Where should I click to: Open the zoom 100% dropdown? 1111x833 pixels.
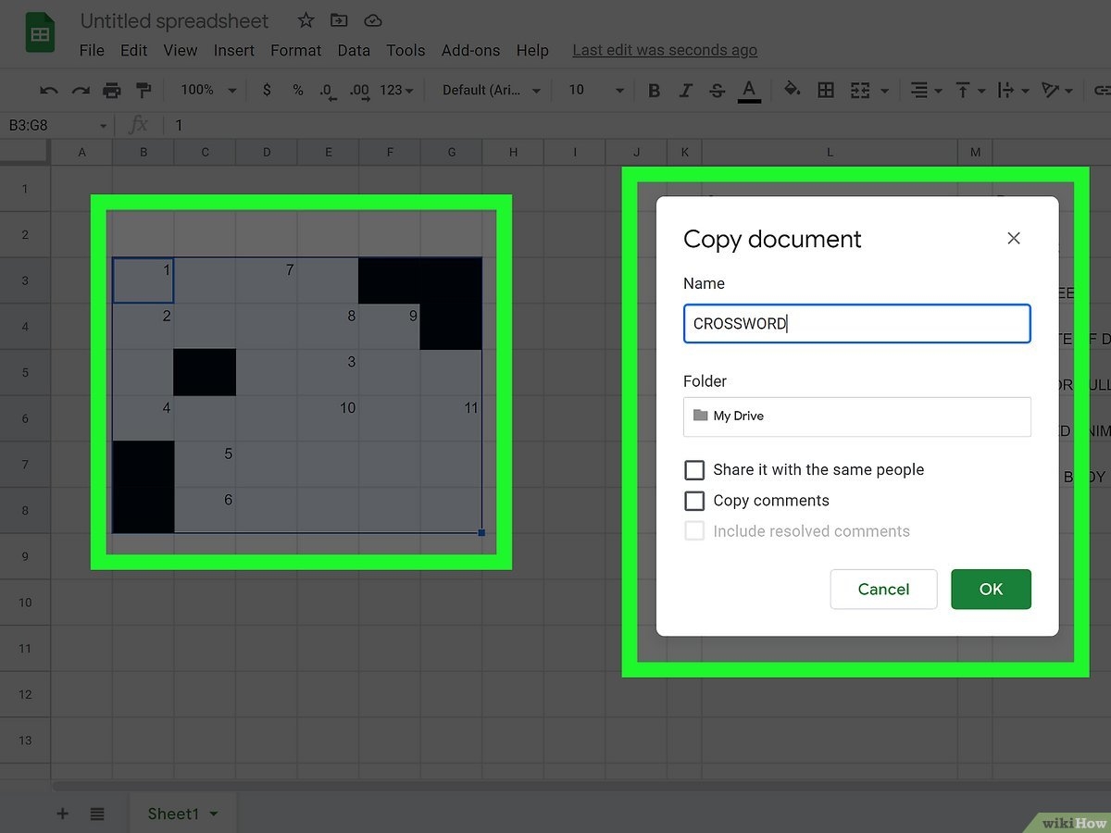point(208,90)
